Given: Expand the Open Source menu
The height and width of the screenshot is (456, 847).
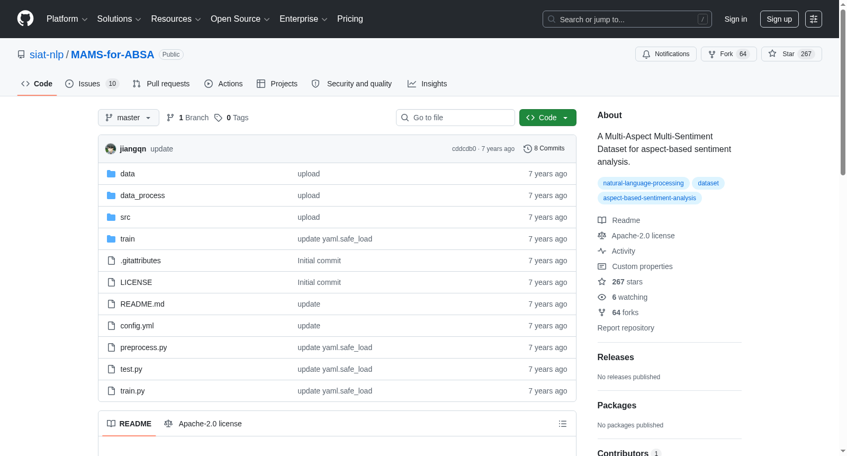Looking at the screenshot, I should (240, 19).
